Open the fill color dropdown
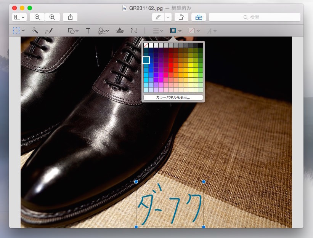Viewport: 313px width, 238px height. [194, 31]
